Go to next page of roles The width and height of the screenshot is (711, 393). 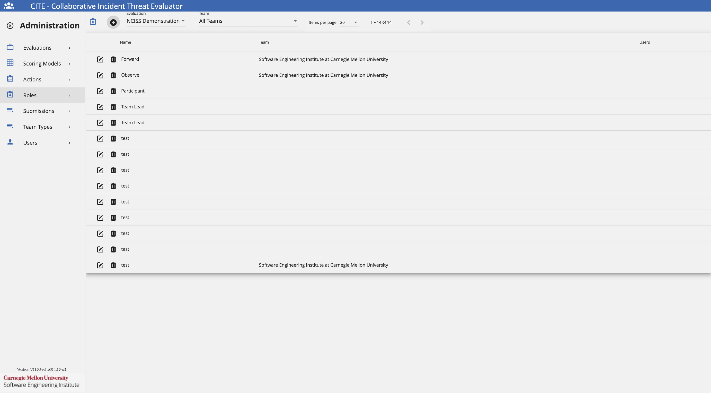(422, 22)
